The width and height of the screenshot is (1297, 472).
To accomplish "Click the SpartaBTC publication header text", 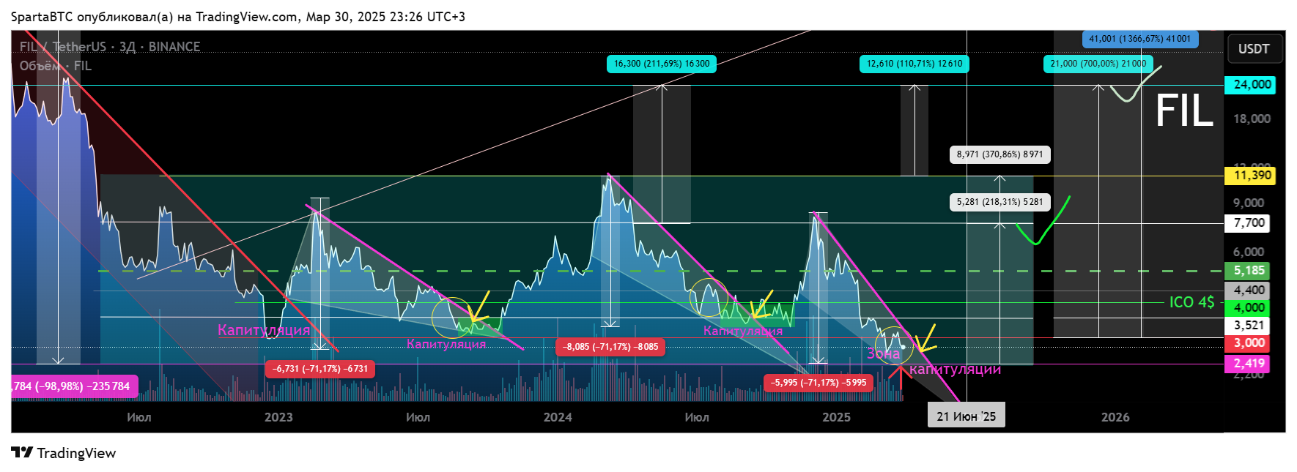I will tap(238, 16).
